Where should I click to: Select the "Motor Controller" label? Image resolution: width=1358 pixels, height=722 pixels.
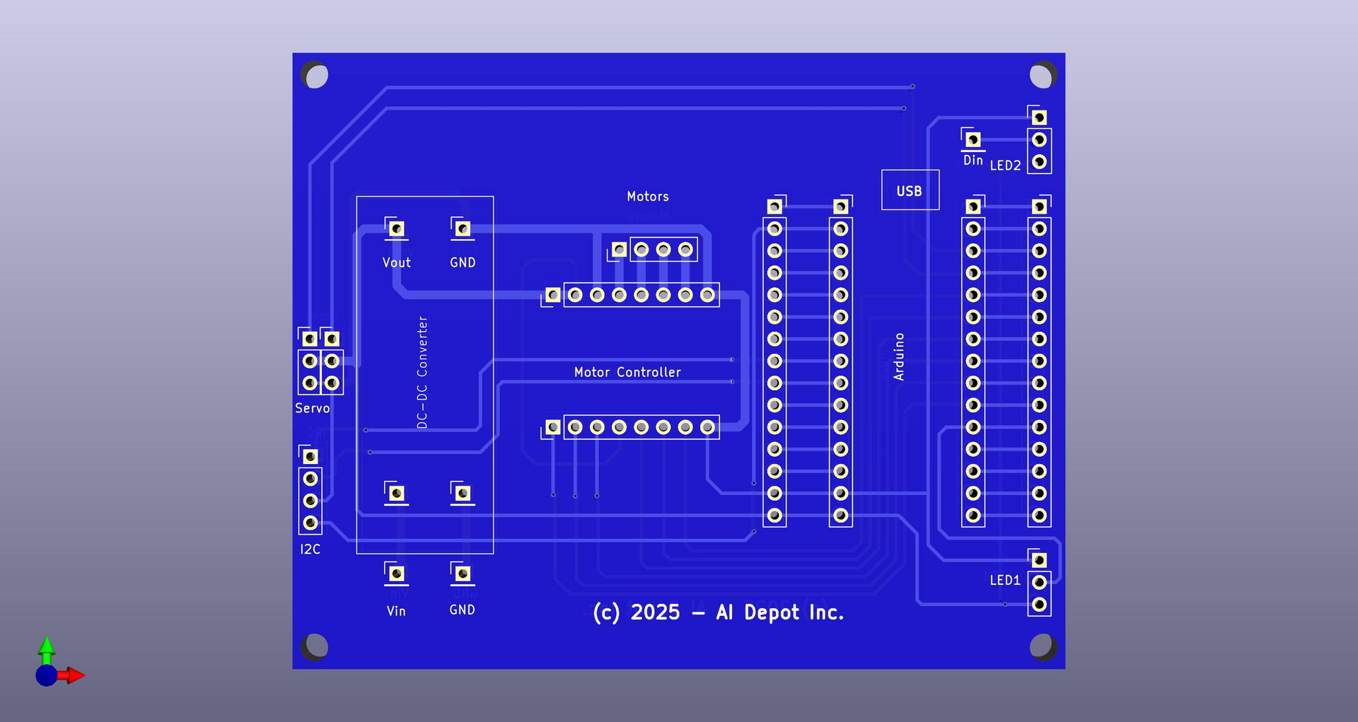tap(627, 372)
